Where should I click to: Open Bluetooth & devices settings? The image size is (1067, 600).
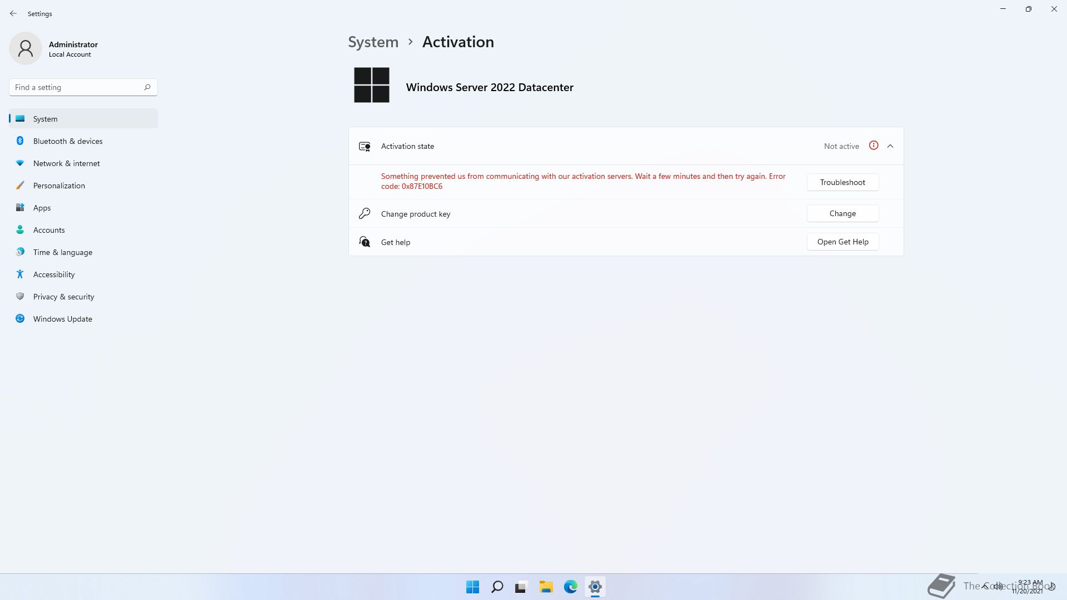(x=83, y=141)
